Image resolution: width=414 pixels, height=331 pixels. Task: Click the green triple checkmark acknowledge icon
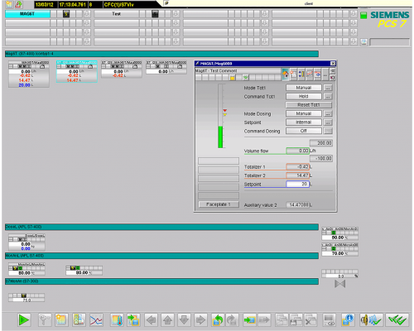coord(397,320)
